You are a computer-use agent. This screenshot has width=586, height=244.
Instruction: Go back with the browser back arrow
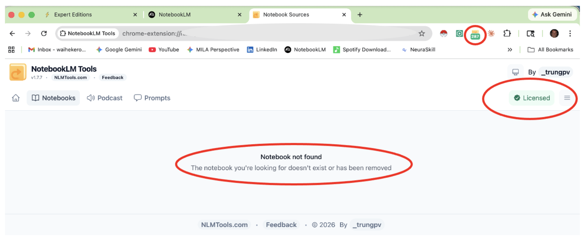coord(12,34)
